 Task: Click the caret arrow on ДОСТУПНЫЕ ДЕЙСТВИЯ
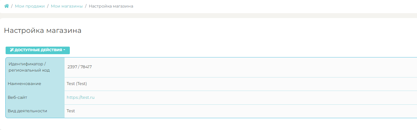(64, 50)
